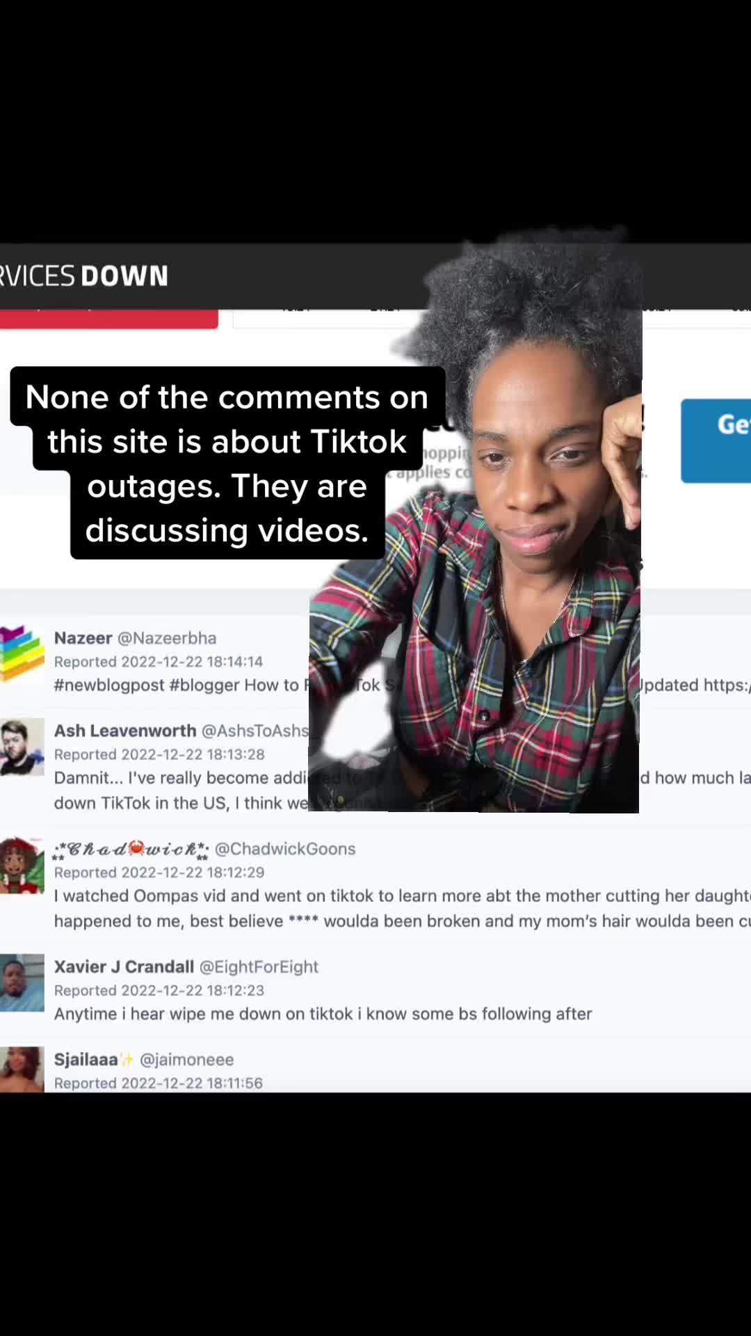The image size is (751, 1336).
Task: Open @AshsToAshs handle link
Action: click(x=255, y=731)
